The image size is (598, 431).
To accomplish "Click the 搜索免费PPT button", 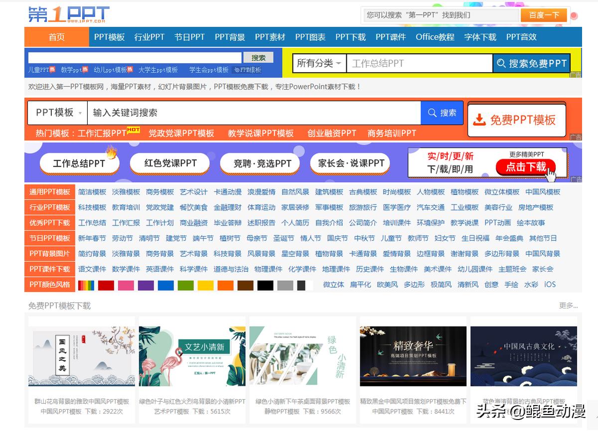I will pyautogui.click(x=532, y=63).
